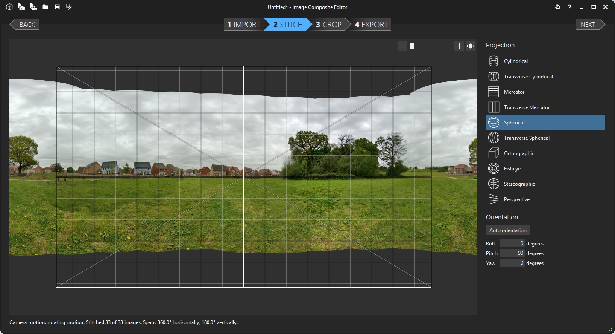Click the Save As disk-with-pencil icon
Screen dimensions: 615x334
69,7
